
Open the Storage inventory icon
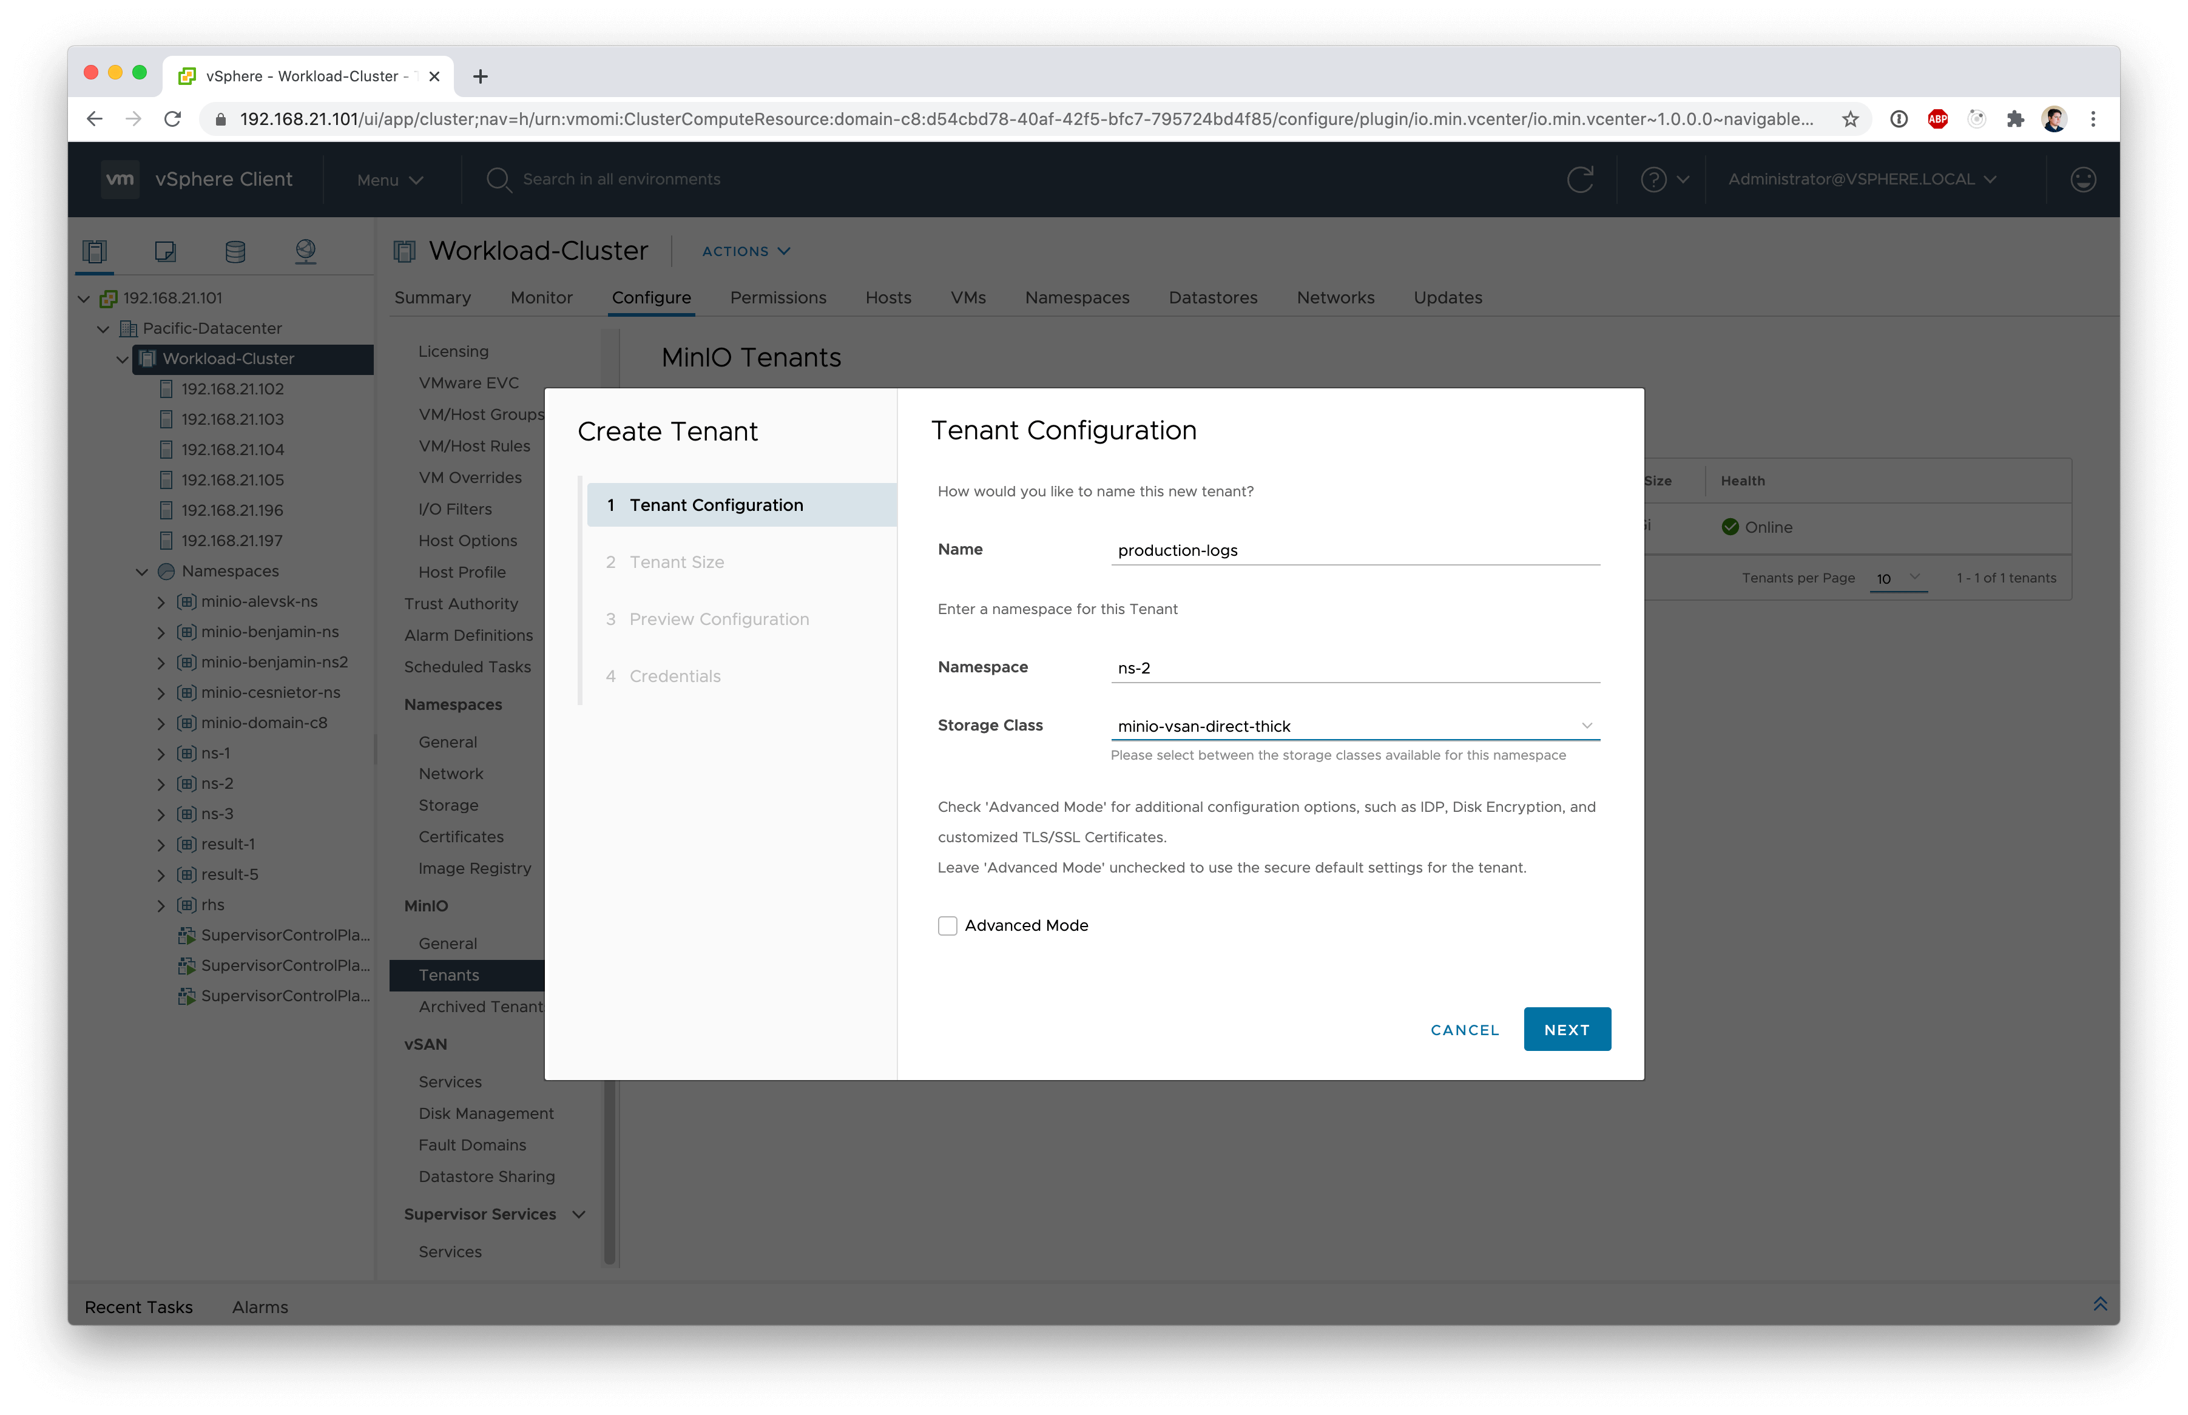click(x=235, y=251)
